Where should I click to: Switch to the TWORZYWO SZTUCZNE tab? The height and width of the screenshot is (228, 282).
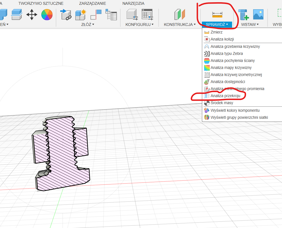click(41, 3)
